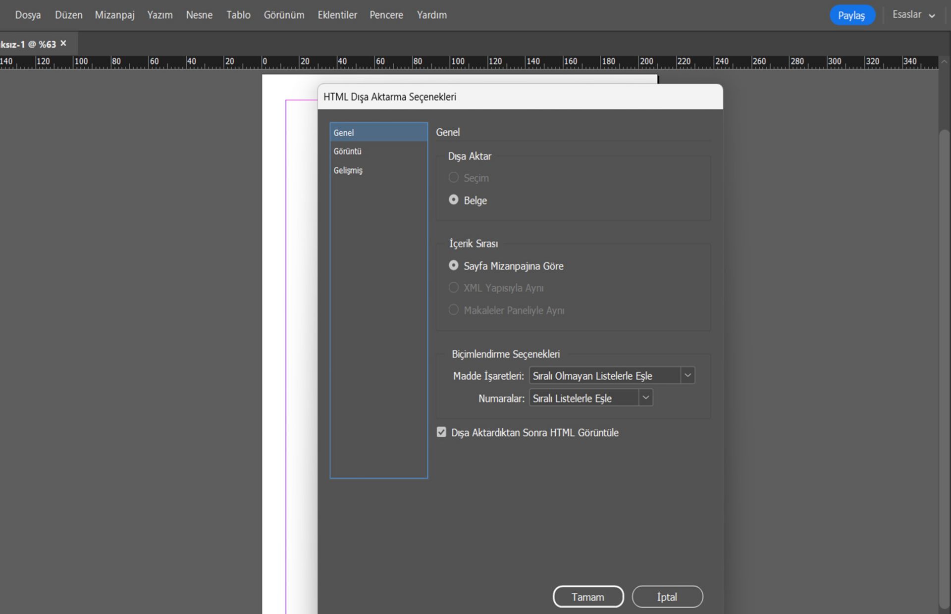Viewport: 951px width, 614px height.
Task: Switch to Gelişmiş category in list
Action: [348, 170]
